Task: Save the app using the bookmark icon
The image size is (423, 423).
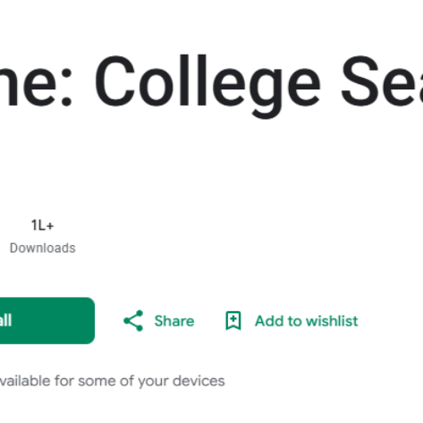Action: (233, 321)
